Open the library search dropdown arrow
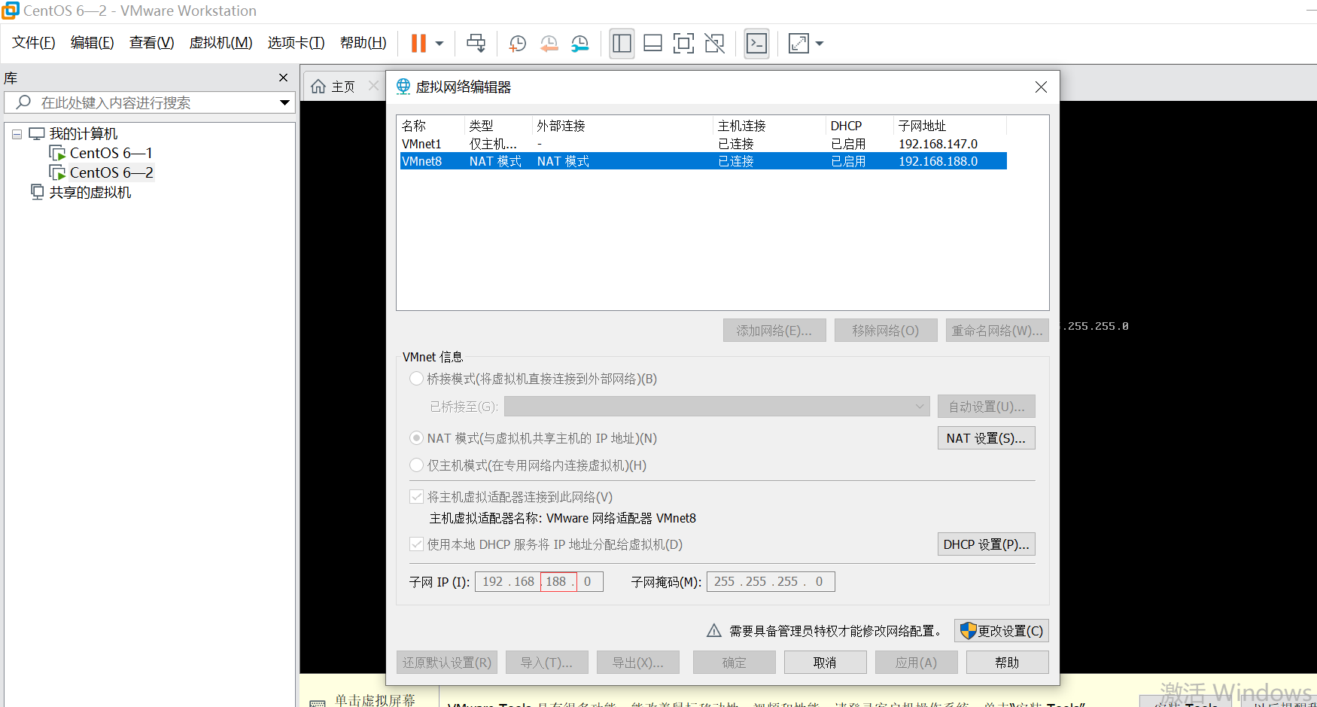The width and height of the screenshot is (1317, 707). click(x=284, y=102)
